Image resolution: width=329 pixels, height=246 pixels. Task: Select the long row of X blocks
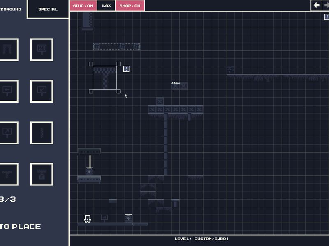coord(176,109)
